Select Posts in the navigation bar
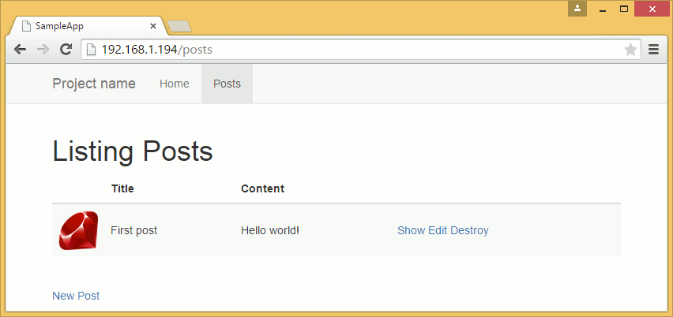The width and height of the screenshot is (673, 317). coord(227,84)
